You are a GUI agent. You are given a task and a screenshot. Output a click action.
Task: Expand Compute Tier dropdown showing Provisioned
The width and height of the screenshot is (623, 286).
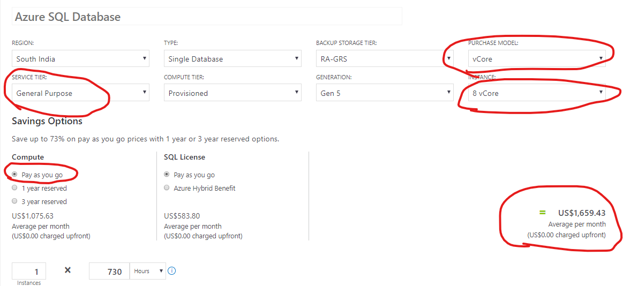coord(233,93)
